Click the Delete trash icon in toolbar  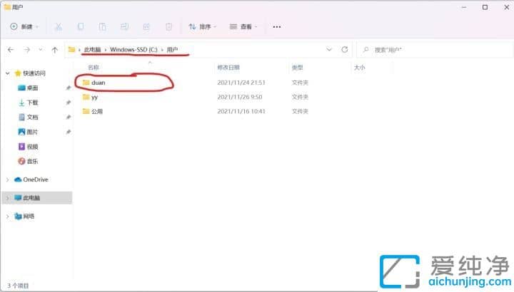pos(168,26)
